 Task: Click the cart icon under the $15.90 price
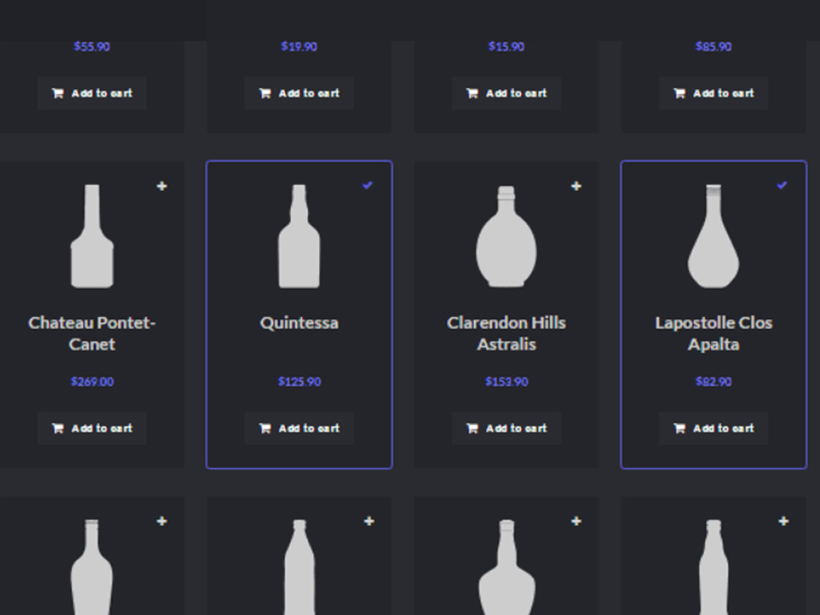(472, 94)
